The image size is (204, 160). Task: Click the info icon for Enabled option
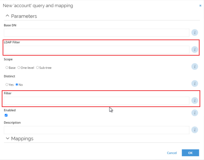[x=195, y=113]
